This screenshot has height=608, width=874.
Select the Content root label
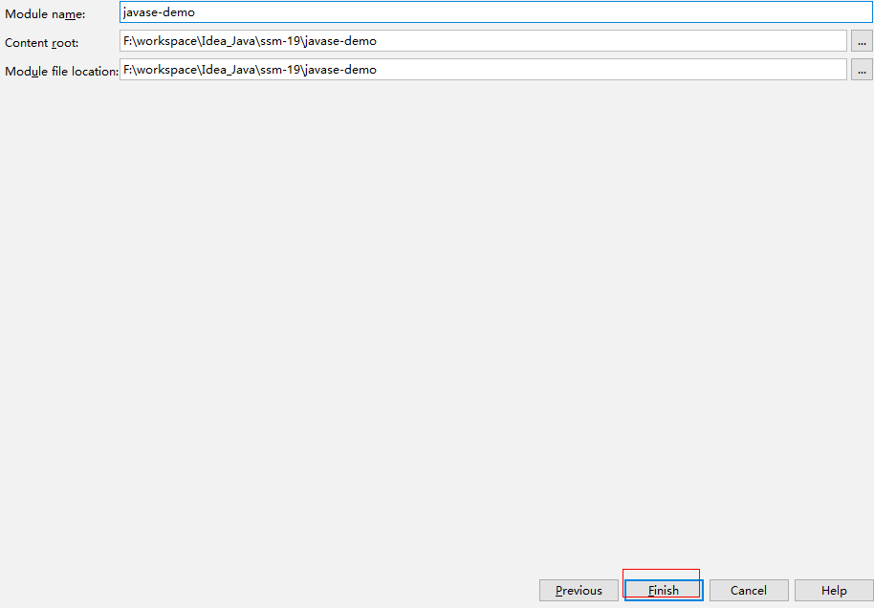coord(42,43)
